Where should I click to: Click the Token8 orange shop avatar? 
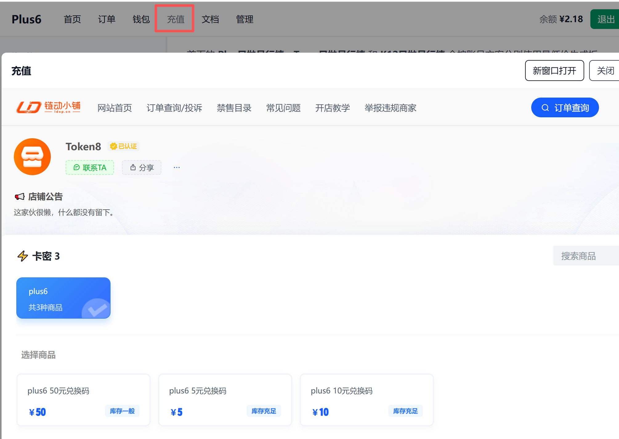coord(32,157)
